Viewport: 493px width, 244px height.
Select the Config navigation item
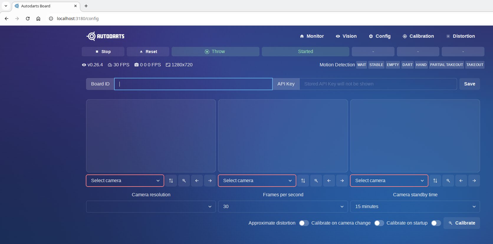point(379,36)
